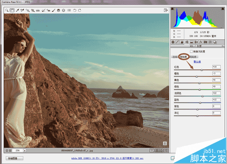This screenshot has width=227, height=164.
Task: Switch to the 明亮度 luminance tab
Action: (x=193, y=57)
